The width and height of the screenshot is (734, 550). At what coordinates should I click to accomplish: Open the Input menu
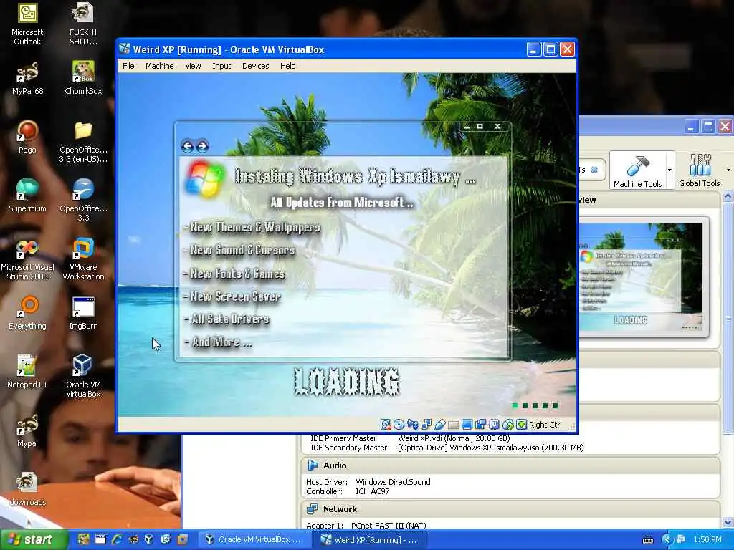tap(221, 66)
